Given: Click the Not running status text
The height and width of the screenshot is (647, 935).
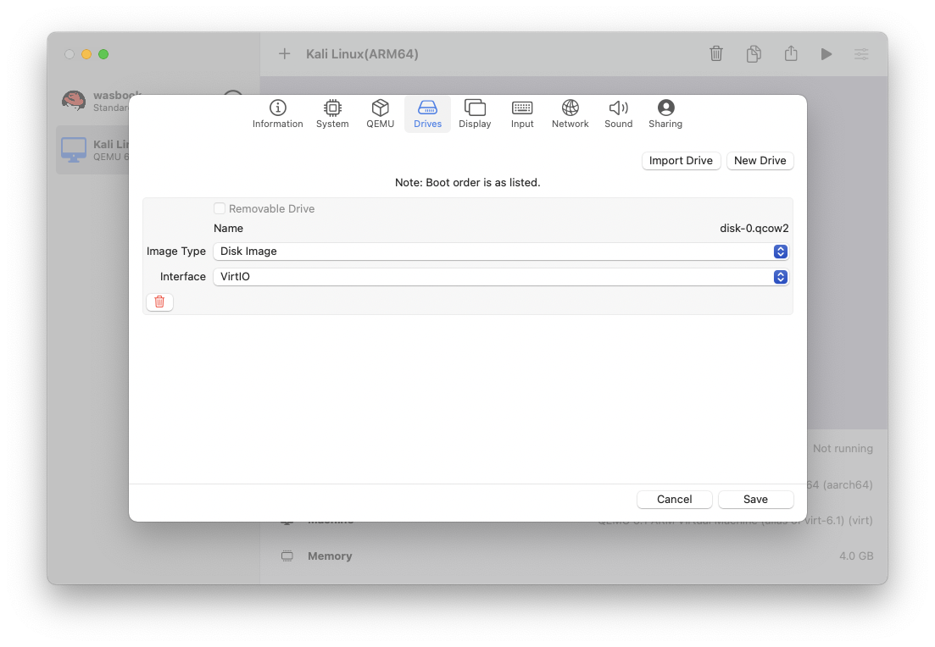Looking at the screenshot, I should (x=843, y=449).
